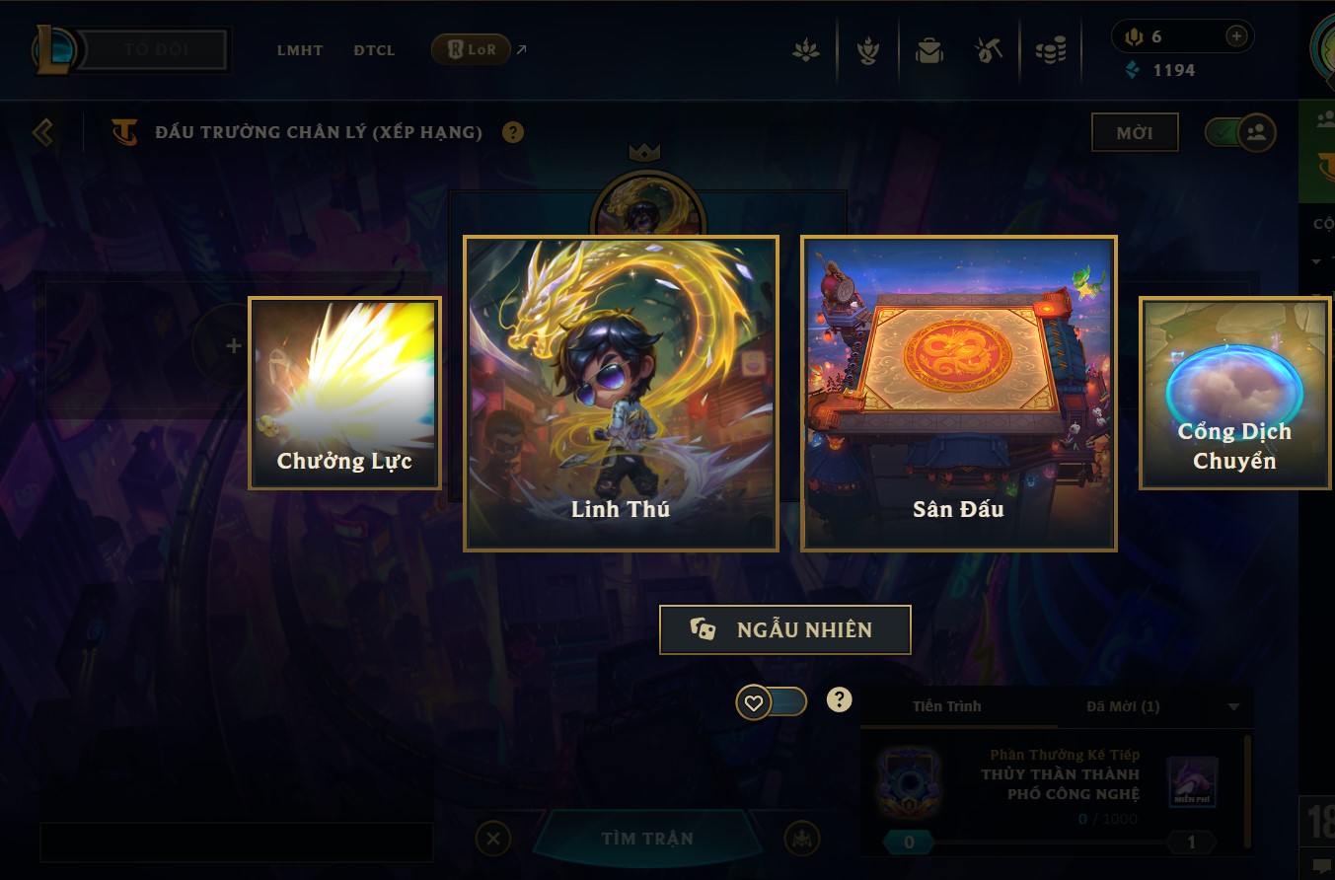Open the LMHT tab

(x=300, y=50)
